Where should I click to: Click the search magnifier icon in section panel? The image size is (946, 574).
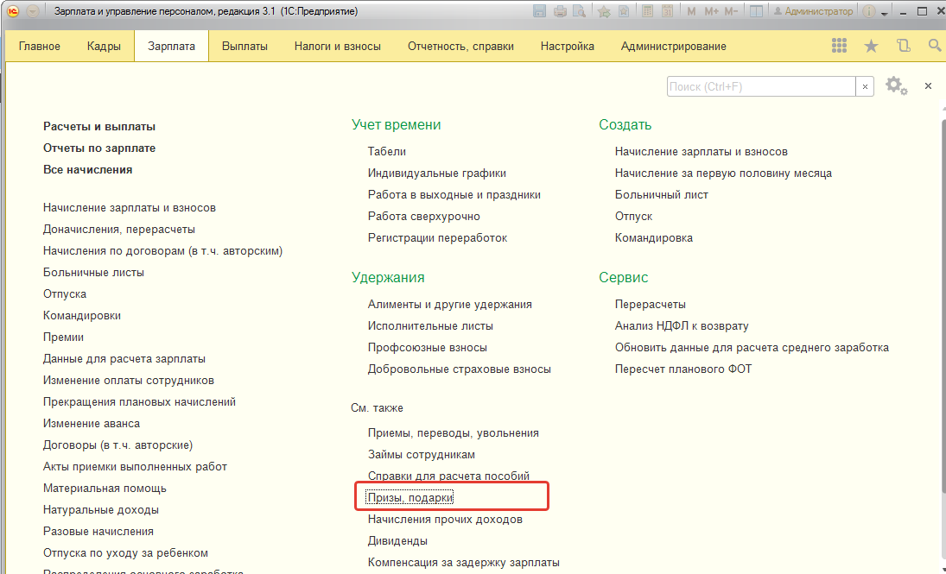click(935, 46)
